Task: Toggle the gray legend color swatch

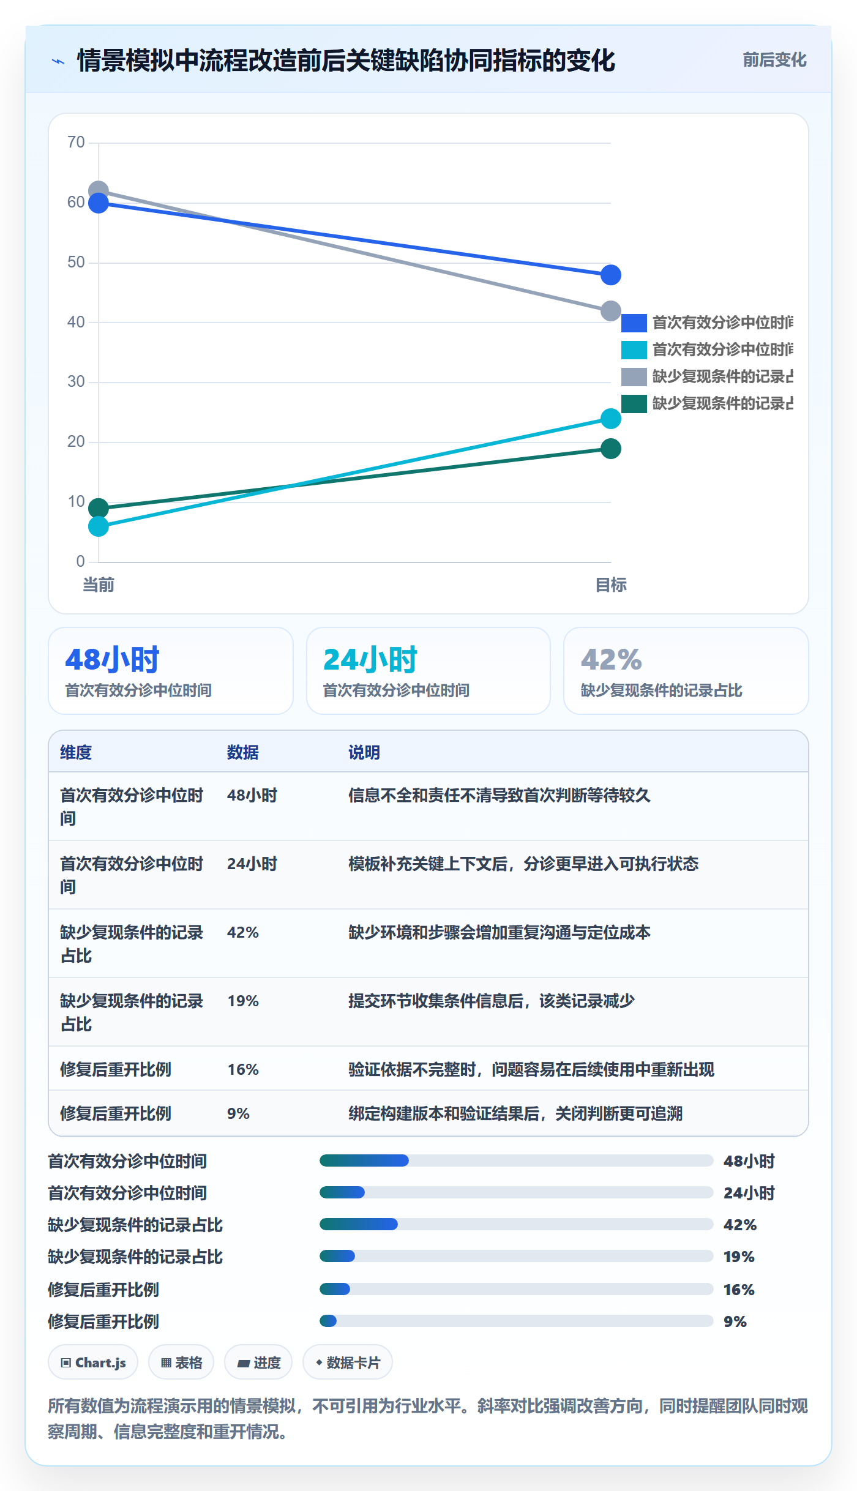Action: pyautogui.click(x=634, y=376)
